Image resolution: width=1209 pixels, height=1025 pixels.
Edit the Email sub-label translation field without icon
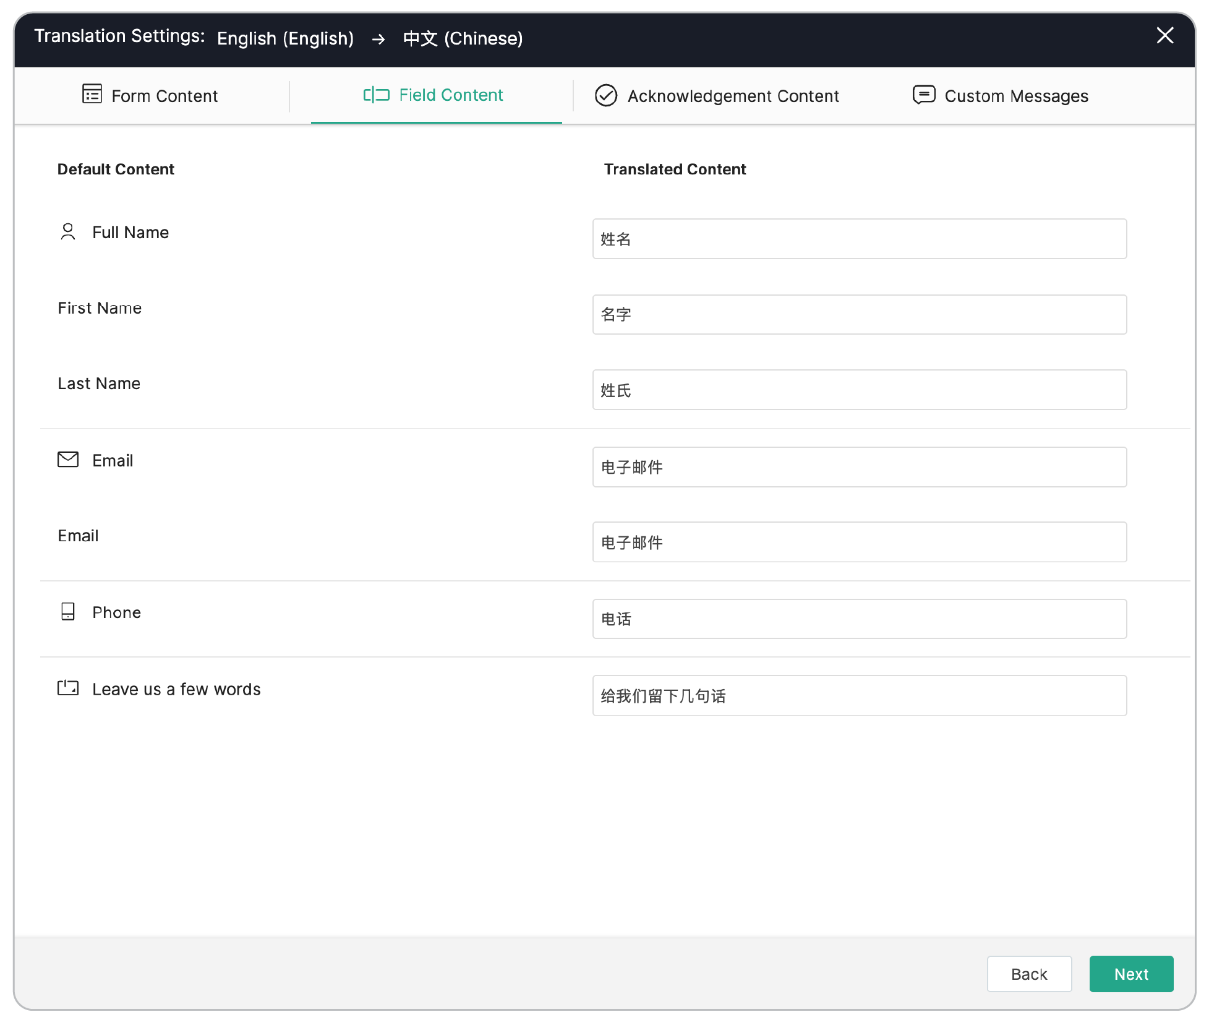click(860, 542)
